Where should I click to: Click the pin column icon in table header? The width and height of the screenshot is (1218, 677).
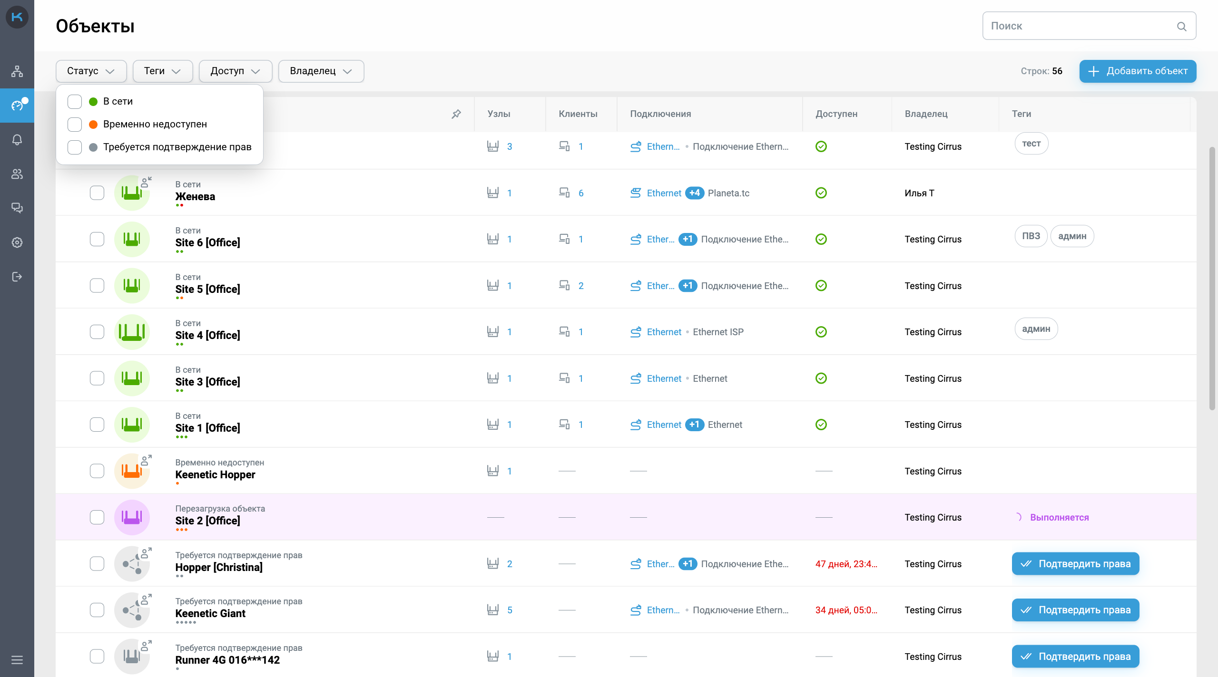pos(456,114)
